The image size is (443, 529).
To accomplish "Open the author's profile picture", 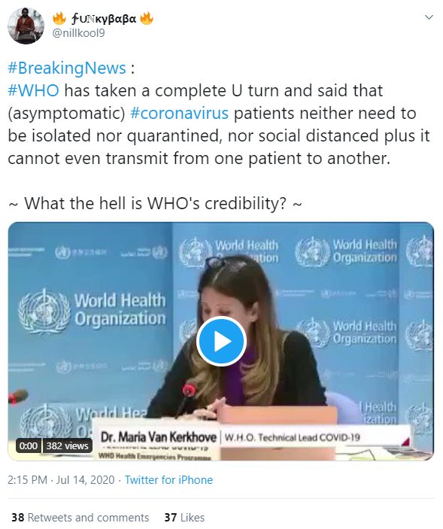I will pyautogui.click(x=26, y=26).
